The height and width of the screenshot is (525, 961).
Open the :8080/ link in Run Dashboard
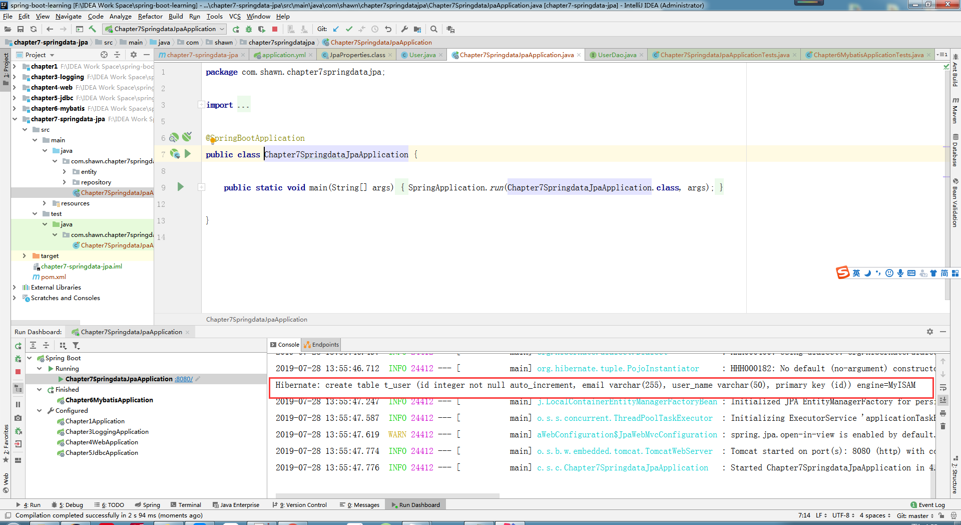(184, 379)
